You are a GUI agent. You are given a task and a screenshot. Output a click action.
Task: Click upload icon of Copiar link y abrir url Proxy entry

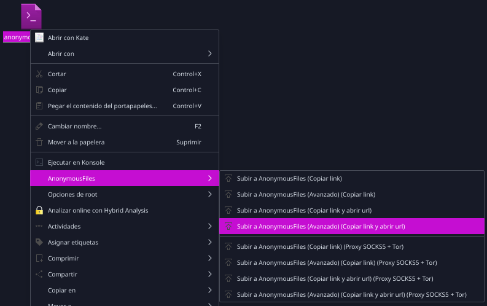(228, 279)
